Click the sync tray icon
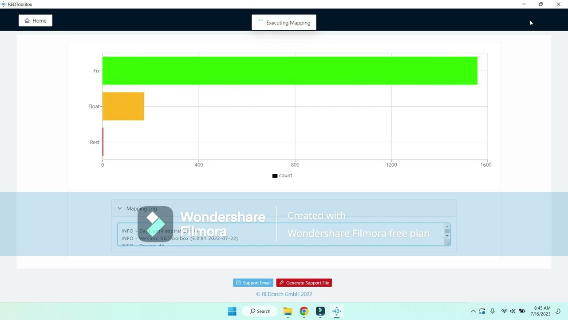Image resolution: width=568 pixels, height=320 pixels. [482, 311]
